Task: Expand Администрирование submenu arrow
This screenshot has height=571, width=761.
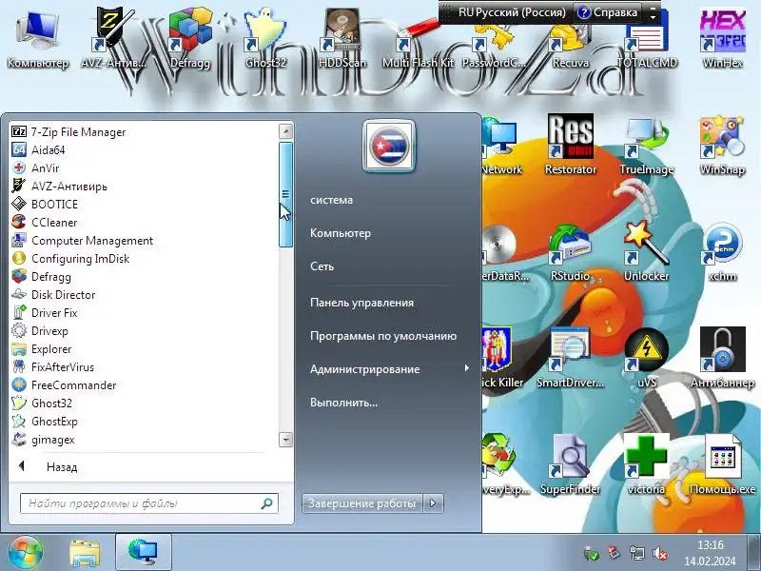Action: click(466, 368)
